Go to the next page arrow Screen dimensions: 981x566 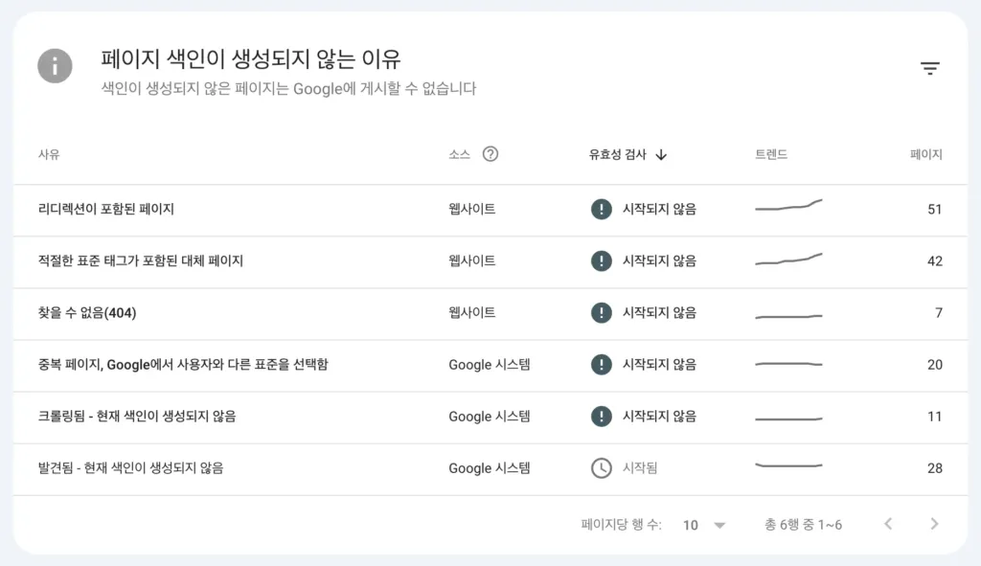point(934,524)
